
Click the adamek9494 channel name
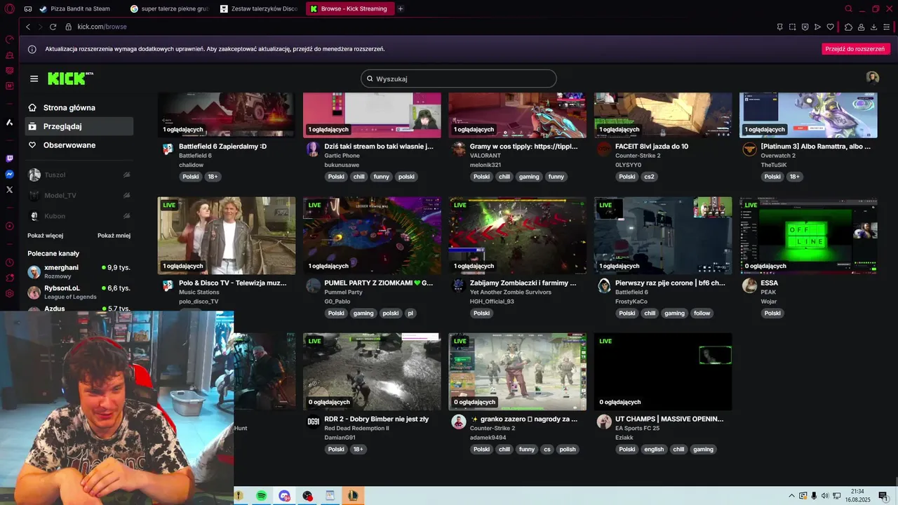[488, 438]
